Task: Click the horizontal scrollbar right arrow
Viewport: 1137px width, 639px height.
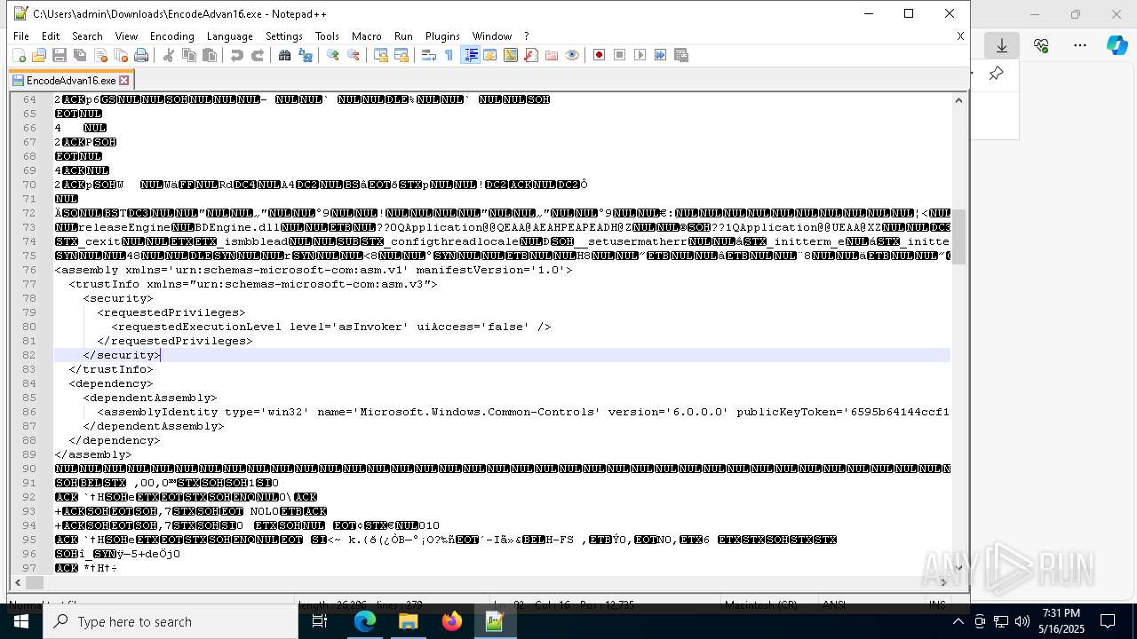Action: pos(943,582)
